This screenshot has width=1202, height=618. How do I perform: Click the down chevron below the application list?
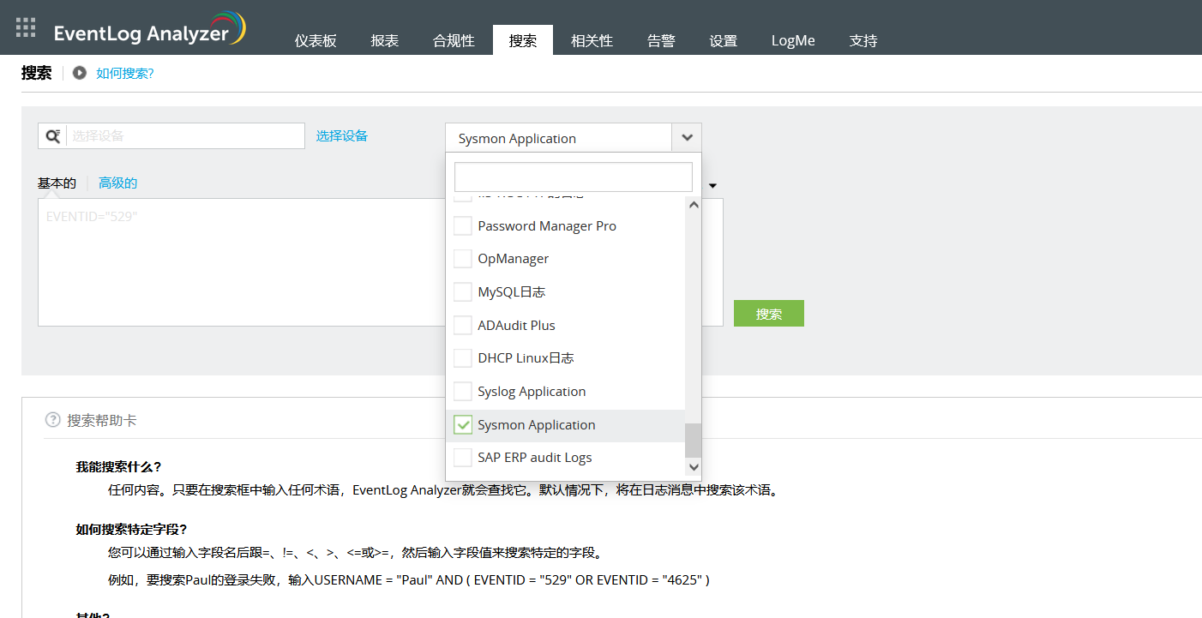[x=694, y=466]
